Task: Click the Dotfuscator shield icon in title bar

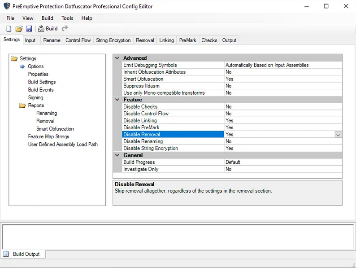Action: point(7,6)
